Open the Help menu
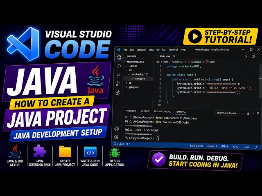Image resolution: width=262 pixels, height=196 pixels. (183, 50)
